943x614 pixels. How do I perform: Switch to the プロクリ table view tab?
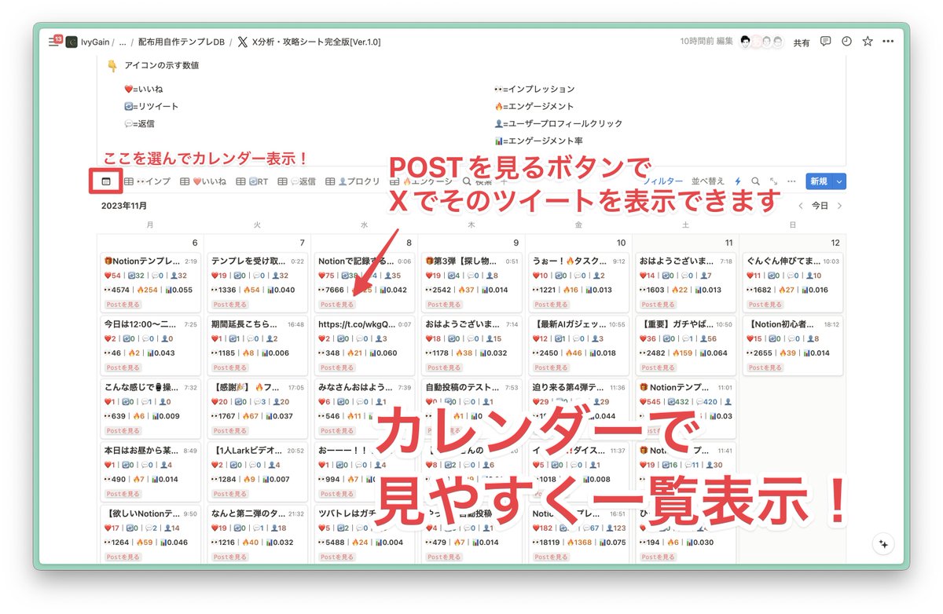click(x=353, y=181)
